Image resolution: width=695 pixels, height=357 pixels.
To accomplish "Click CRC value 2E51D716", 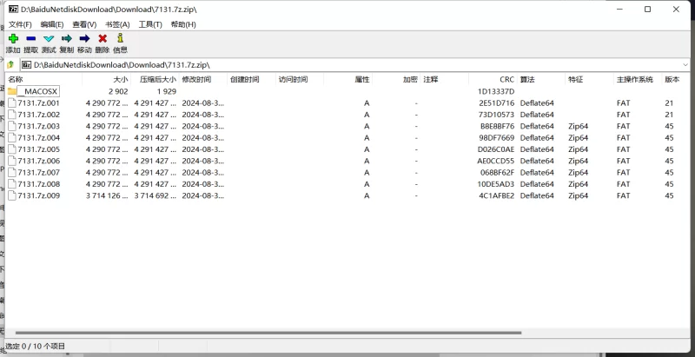I will (x=496, y=103).
